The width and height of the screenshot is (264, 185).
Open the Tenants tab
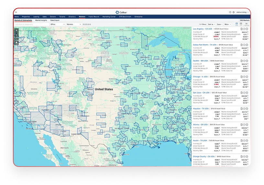[62, 17]
